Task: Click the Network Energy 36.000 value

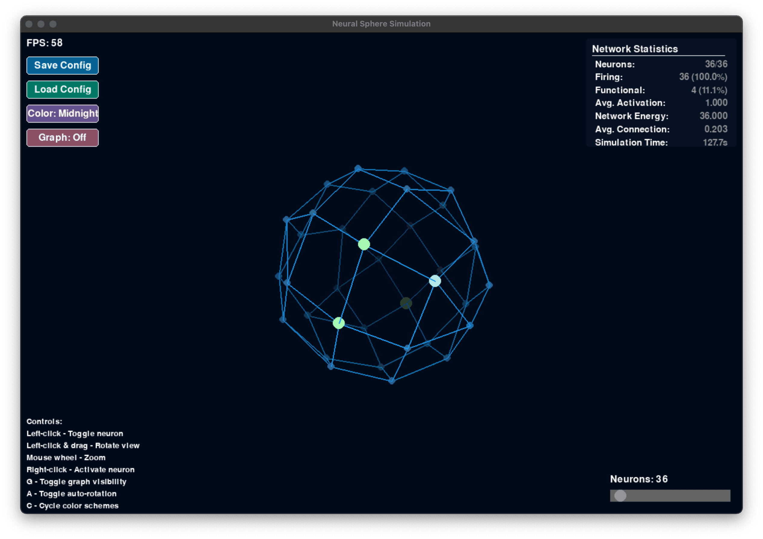Action: pos(713,115)
